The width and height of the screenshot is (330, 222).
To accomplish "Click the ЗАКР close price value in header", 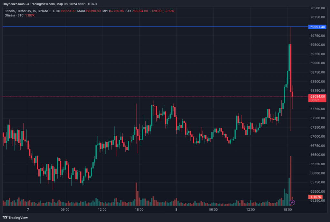I will [141, 11].
